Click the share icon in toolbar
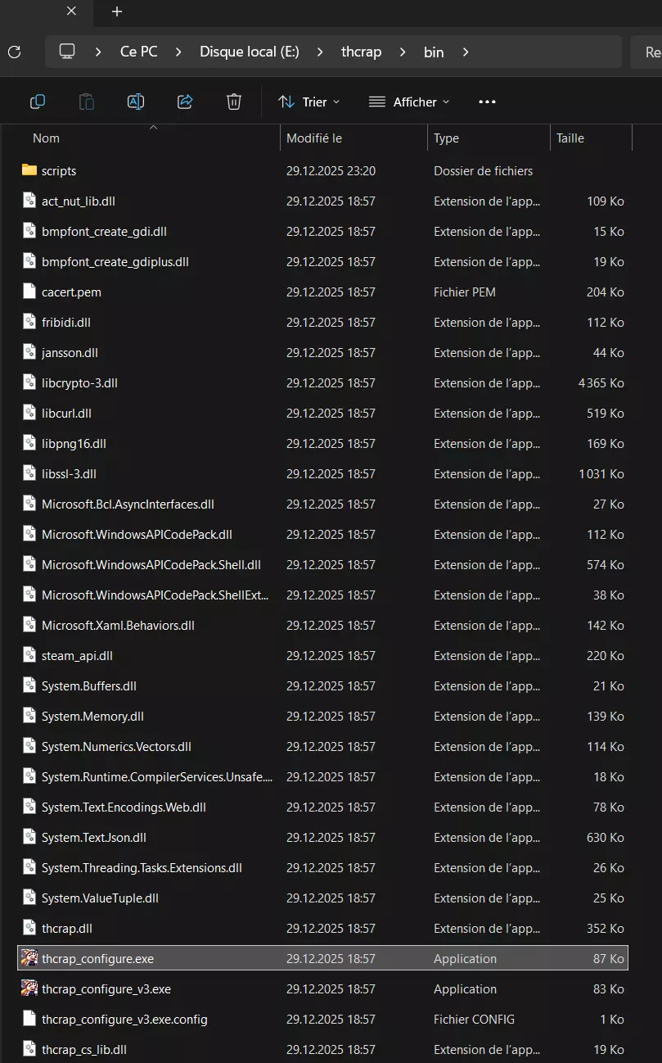The width and height of the screenshot is (662, 1063). pyautogui.click(x=185, y=102)
